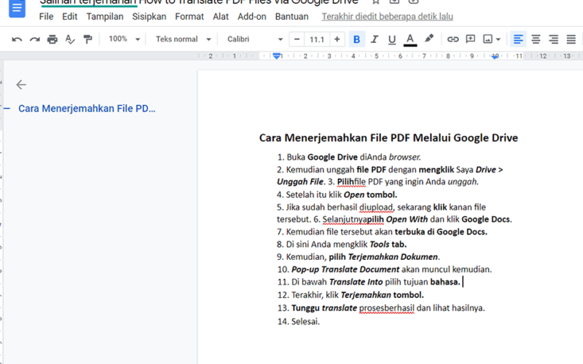
Task: Click the word 'Selesai.' in step 14
Action: (305, 322)
